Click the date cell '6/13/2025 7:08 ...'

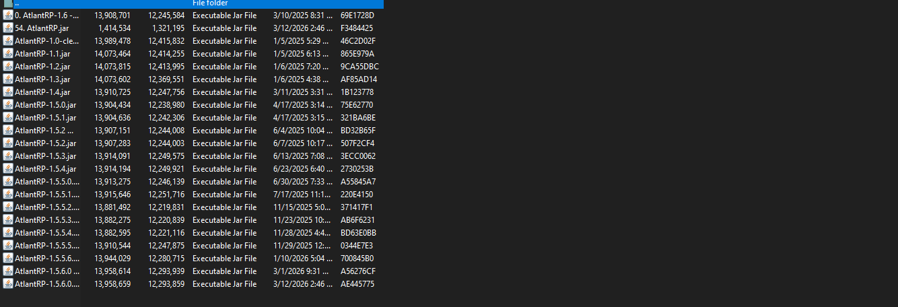[x=303, y=156]
